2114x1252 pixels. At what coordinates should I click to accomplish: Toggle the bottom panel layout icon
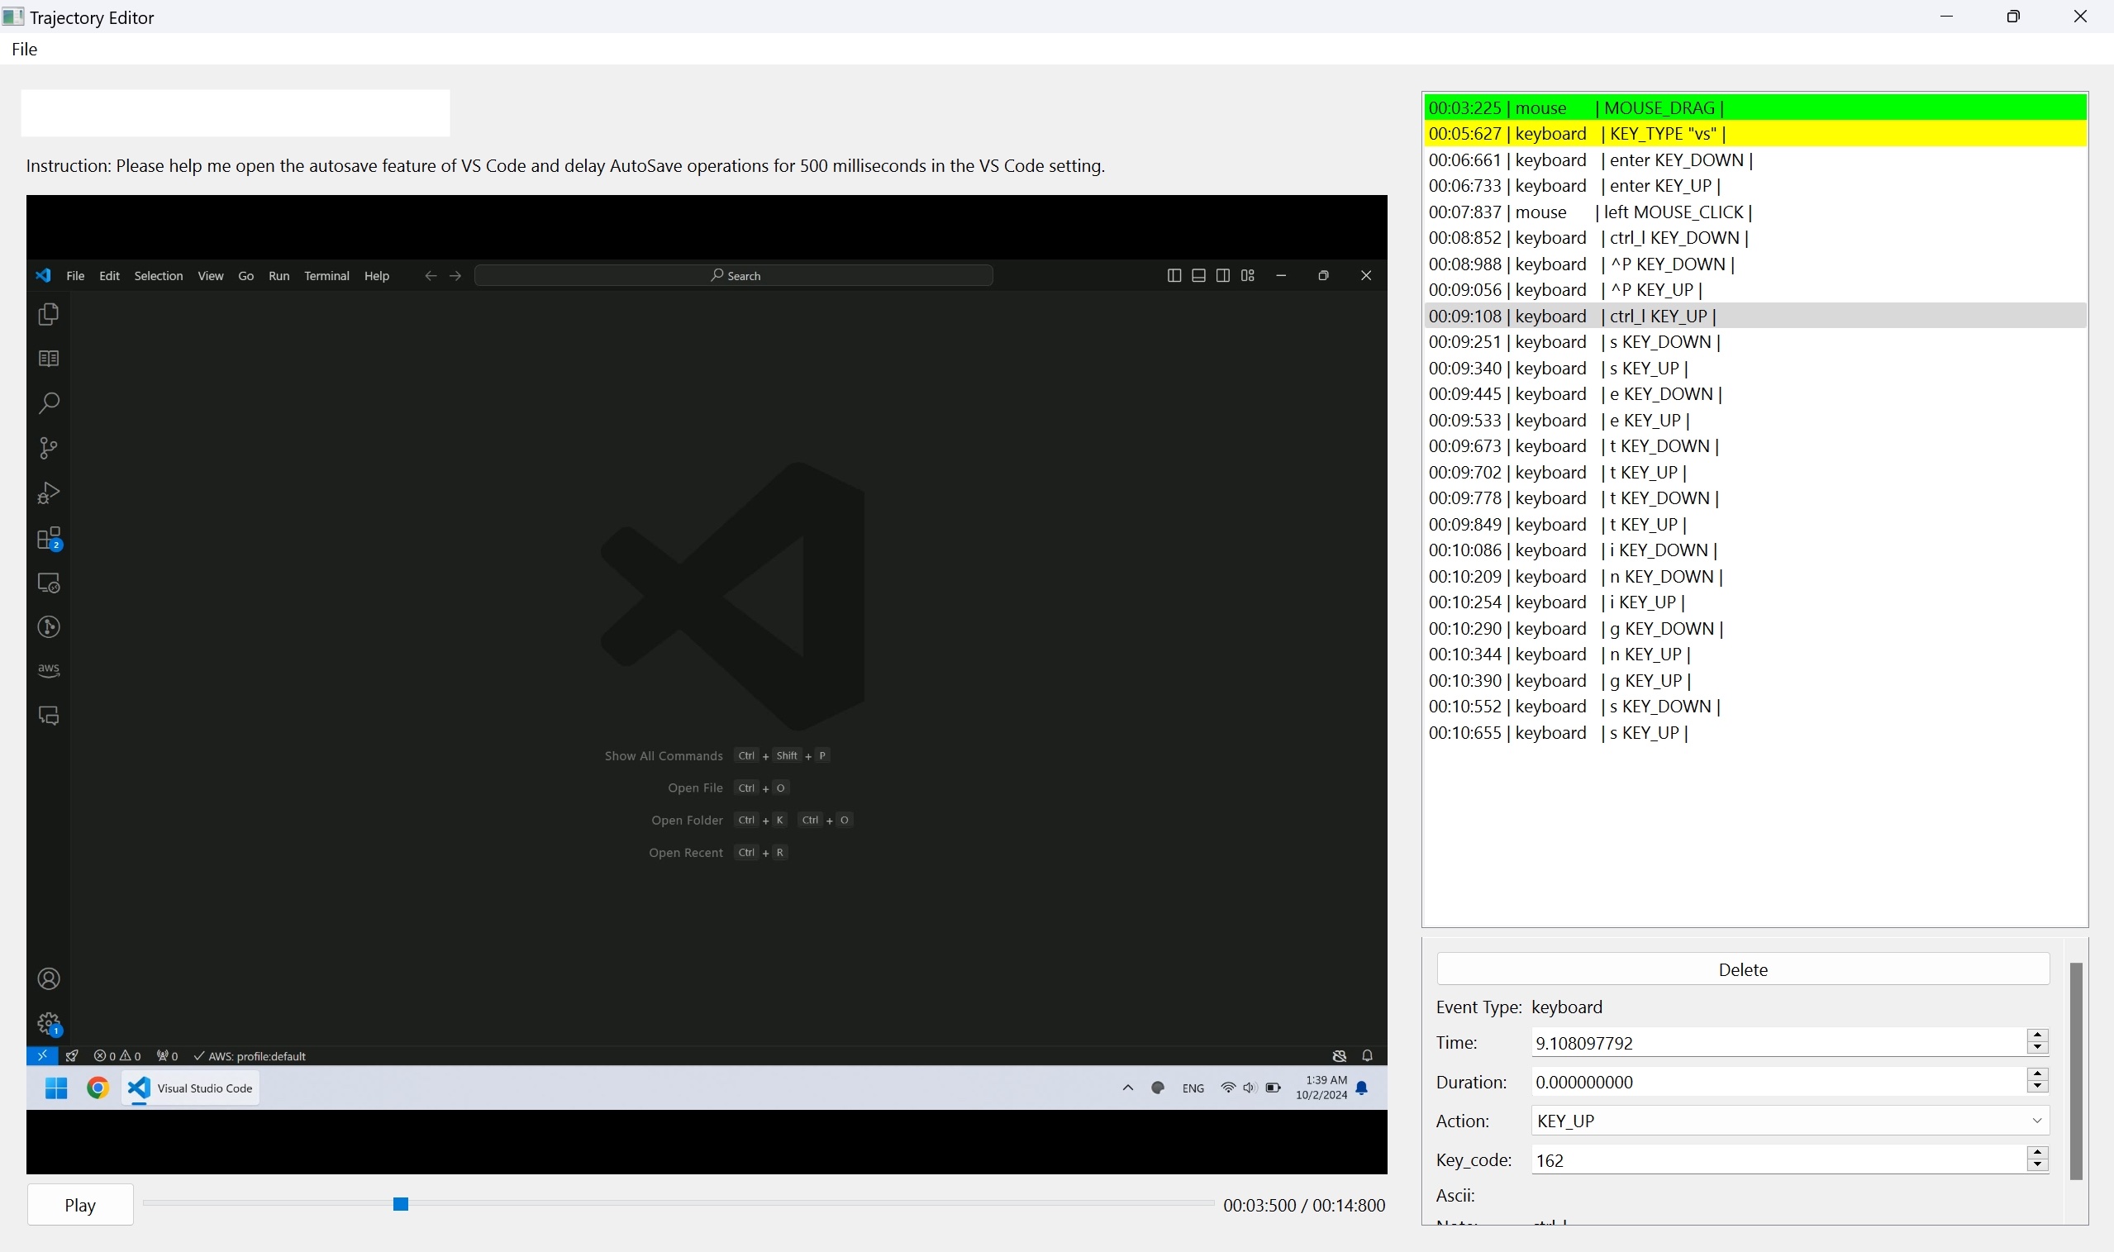click(1197, 276)
